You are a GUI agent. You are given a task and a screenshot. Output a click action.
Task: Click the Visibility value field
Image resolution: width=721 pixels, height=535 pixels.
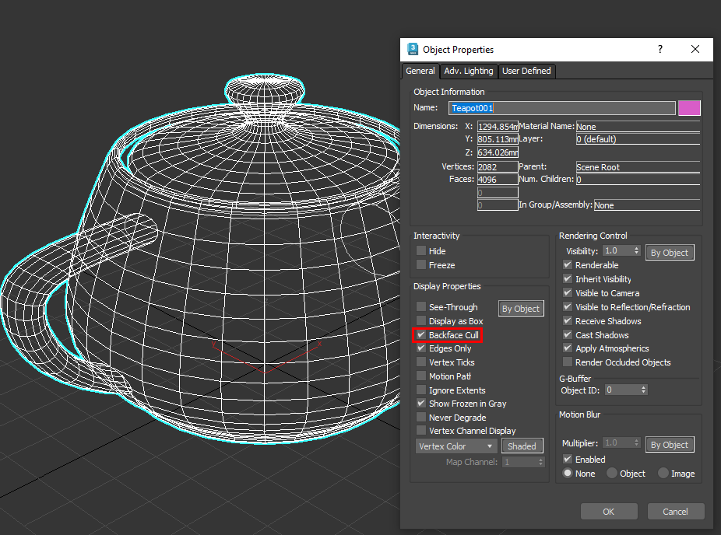[618, 250]
